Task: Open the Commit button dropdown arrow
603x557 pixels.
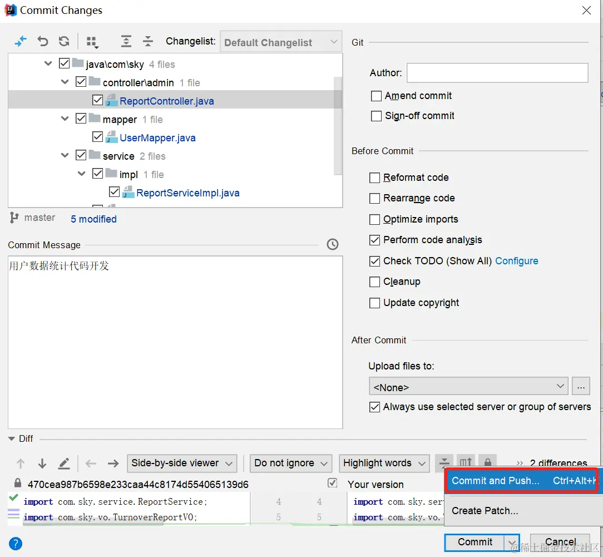Action: click(512, 543)
